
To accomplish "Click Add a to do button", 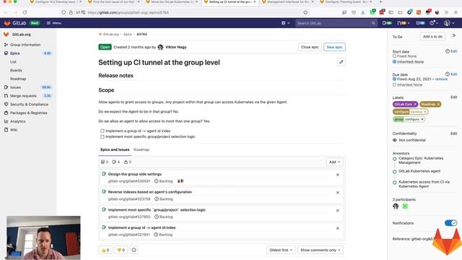I will [x=432, y=37].
